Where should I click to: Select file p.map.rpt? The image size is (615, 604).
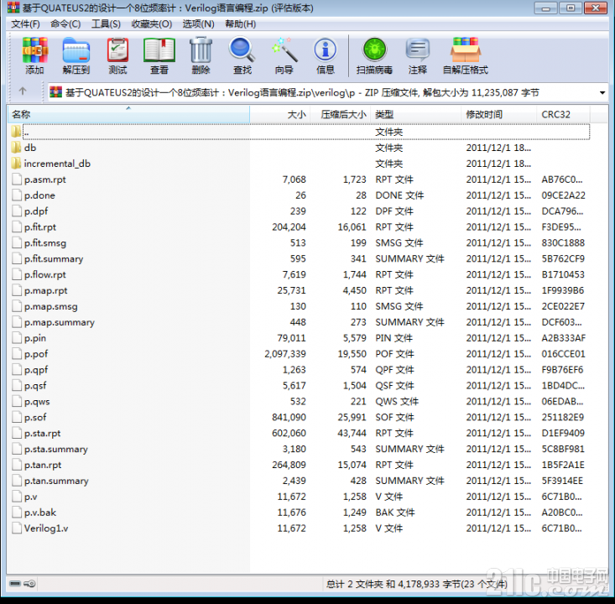click(45, 290)
